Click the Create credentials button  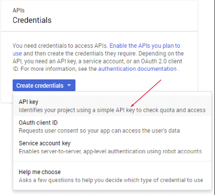[40, 86]
